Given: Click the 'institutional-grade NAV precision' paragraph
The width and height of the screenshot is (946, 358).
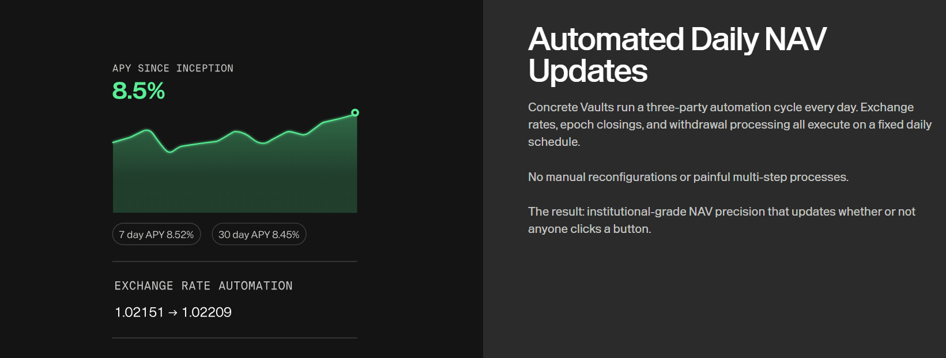Looking at the screenshot, I should click(x=722, y=220).
